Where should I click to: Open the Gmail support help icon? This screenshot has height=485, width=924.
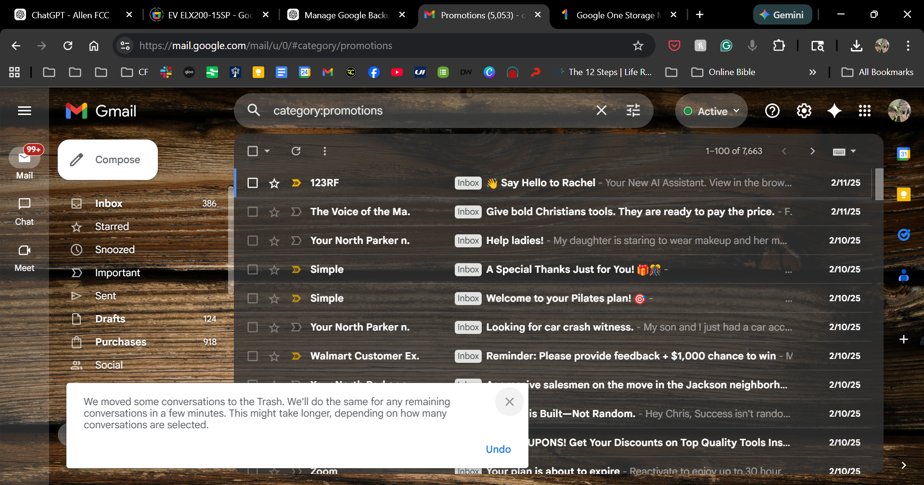point(772,111)
